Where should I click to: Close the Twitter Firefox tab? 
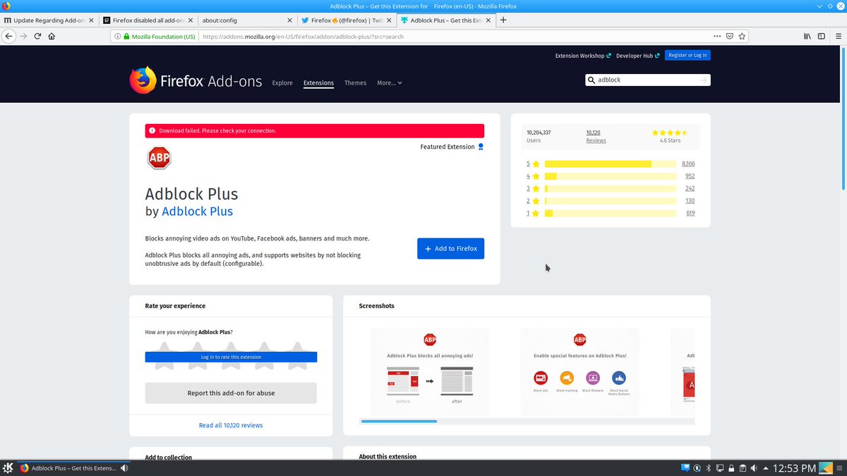(x=389, y=20)
